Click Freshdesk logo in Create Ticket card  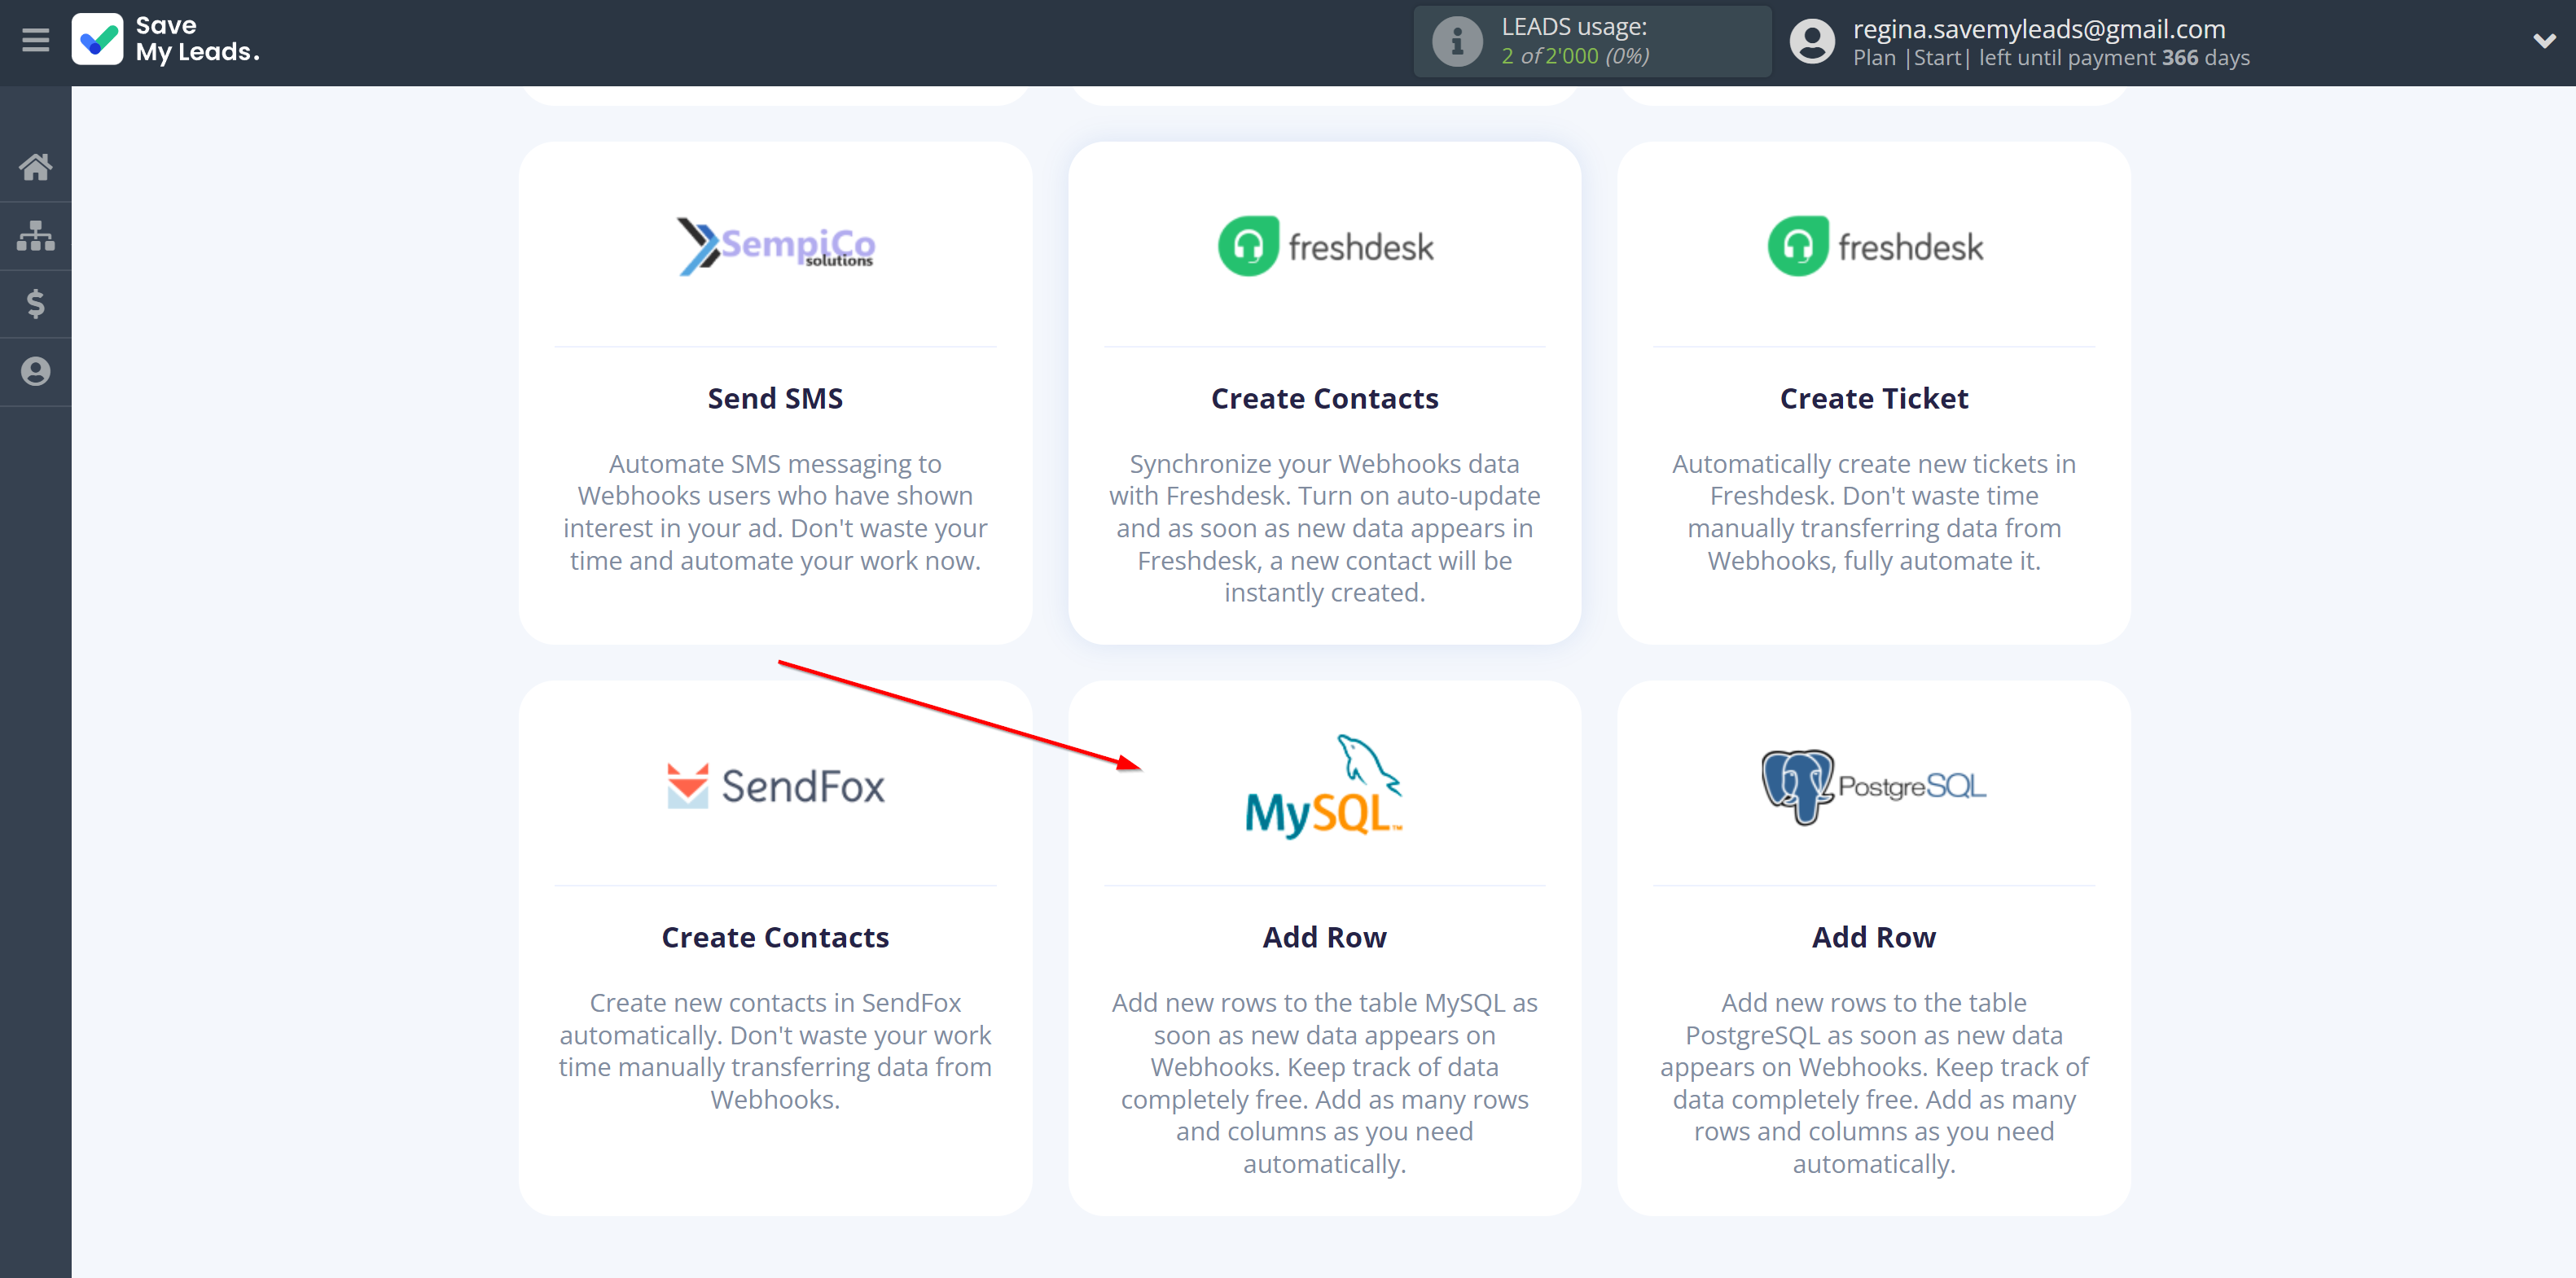(x=1874, y=247)
